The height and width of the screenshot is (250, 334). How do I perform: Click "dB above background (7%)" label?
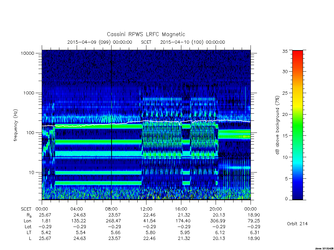point(277,125)
